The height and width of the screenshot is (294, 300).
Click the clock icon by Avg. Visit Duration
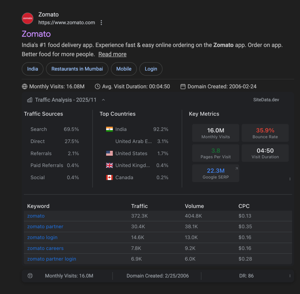click(97, 86)
